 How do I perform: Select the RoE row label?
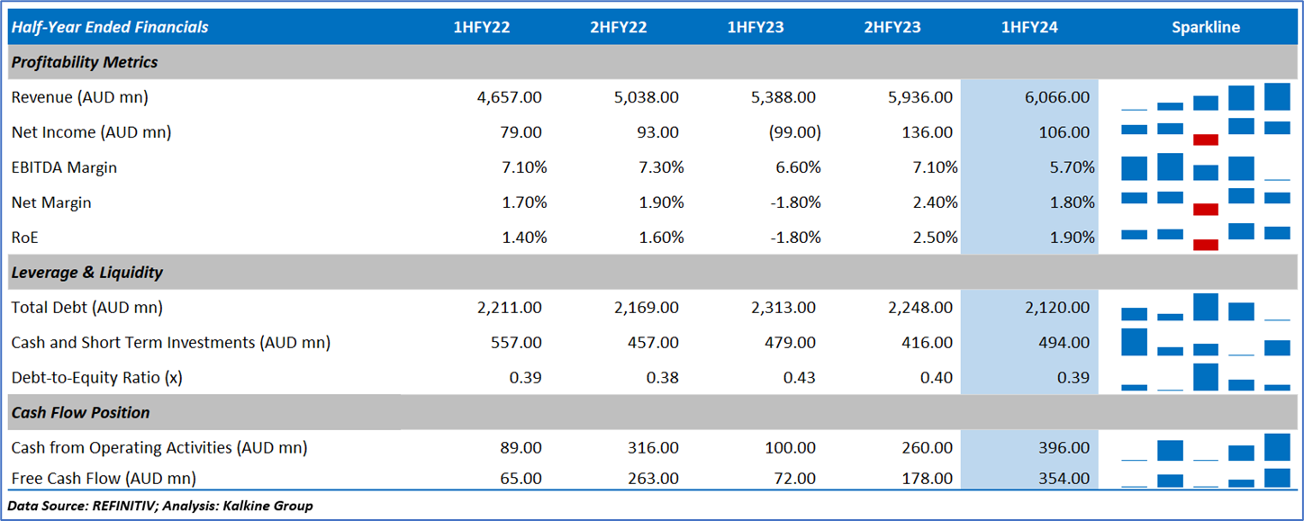[25, 238]
